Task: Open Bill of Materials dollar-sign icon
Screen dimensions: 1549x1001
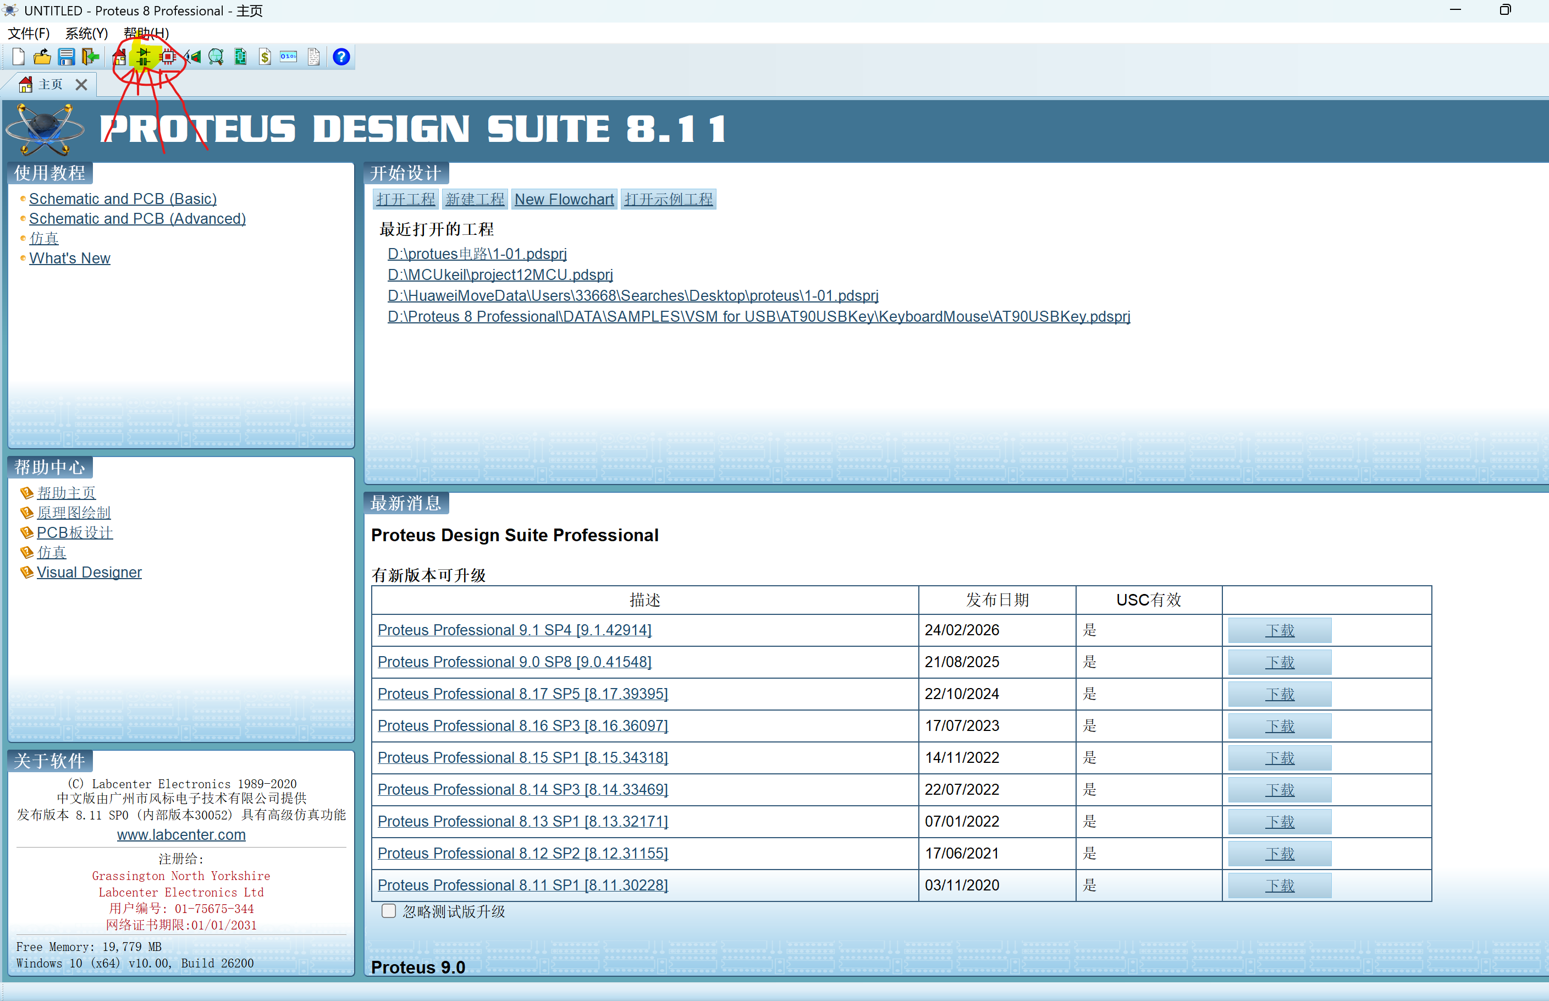Action: [x=264, y=57]
